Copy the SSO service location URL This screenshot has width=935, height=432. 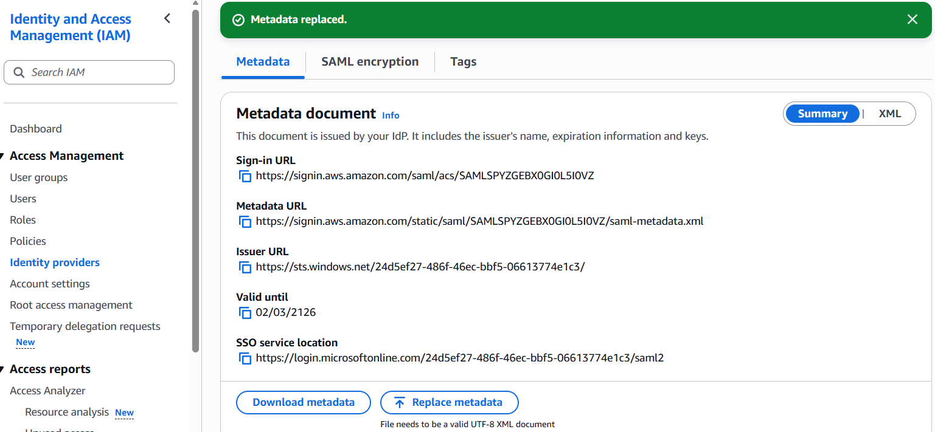[245, 358]
